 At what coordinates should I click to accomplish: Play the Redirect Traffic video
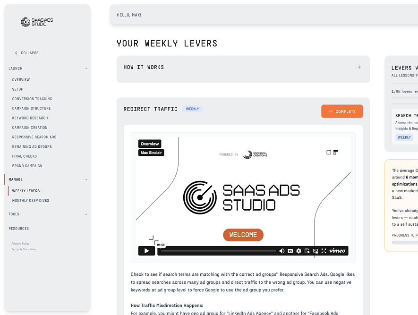pos(146,251)
